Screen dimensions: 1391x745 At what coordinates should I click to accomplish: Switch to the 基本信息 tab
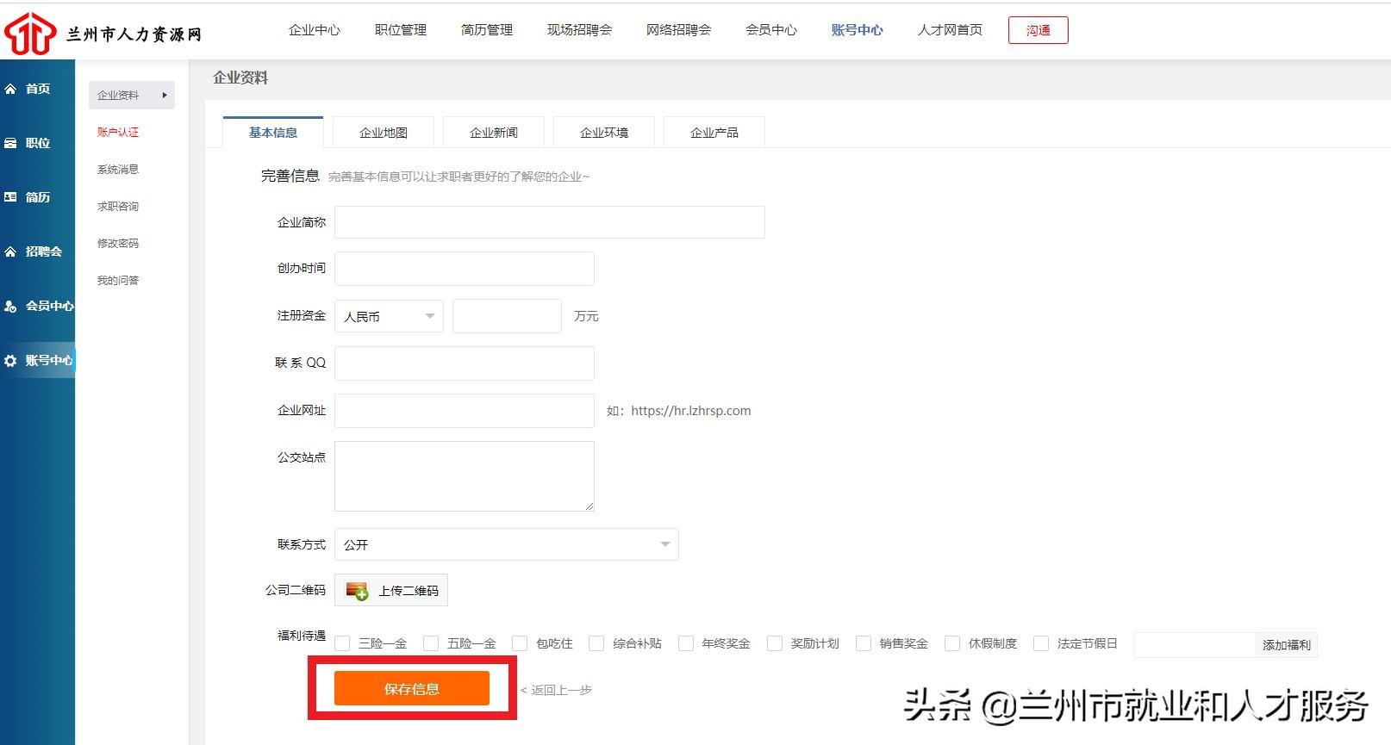click(273, 133)
